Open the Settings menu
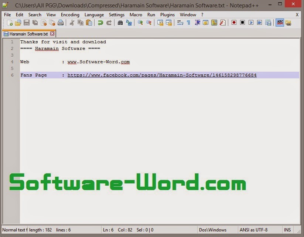The width and height of the screenshot is (304, 237). (x=116, y=15)
